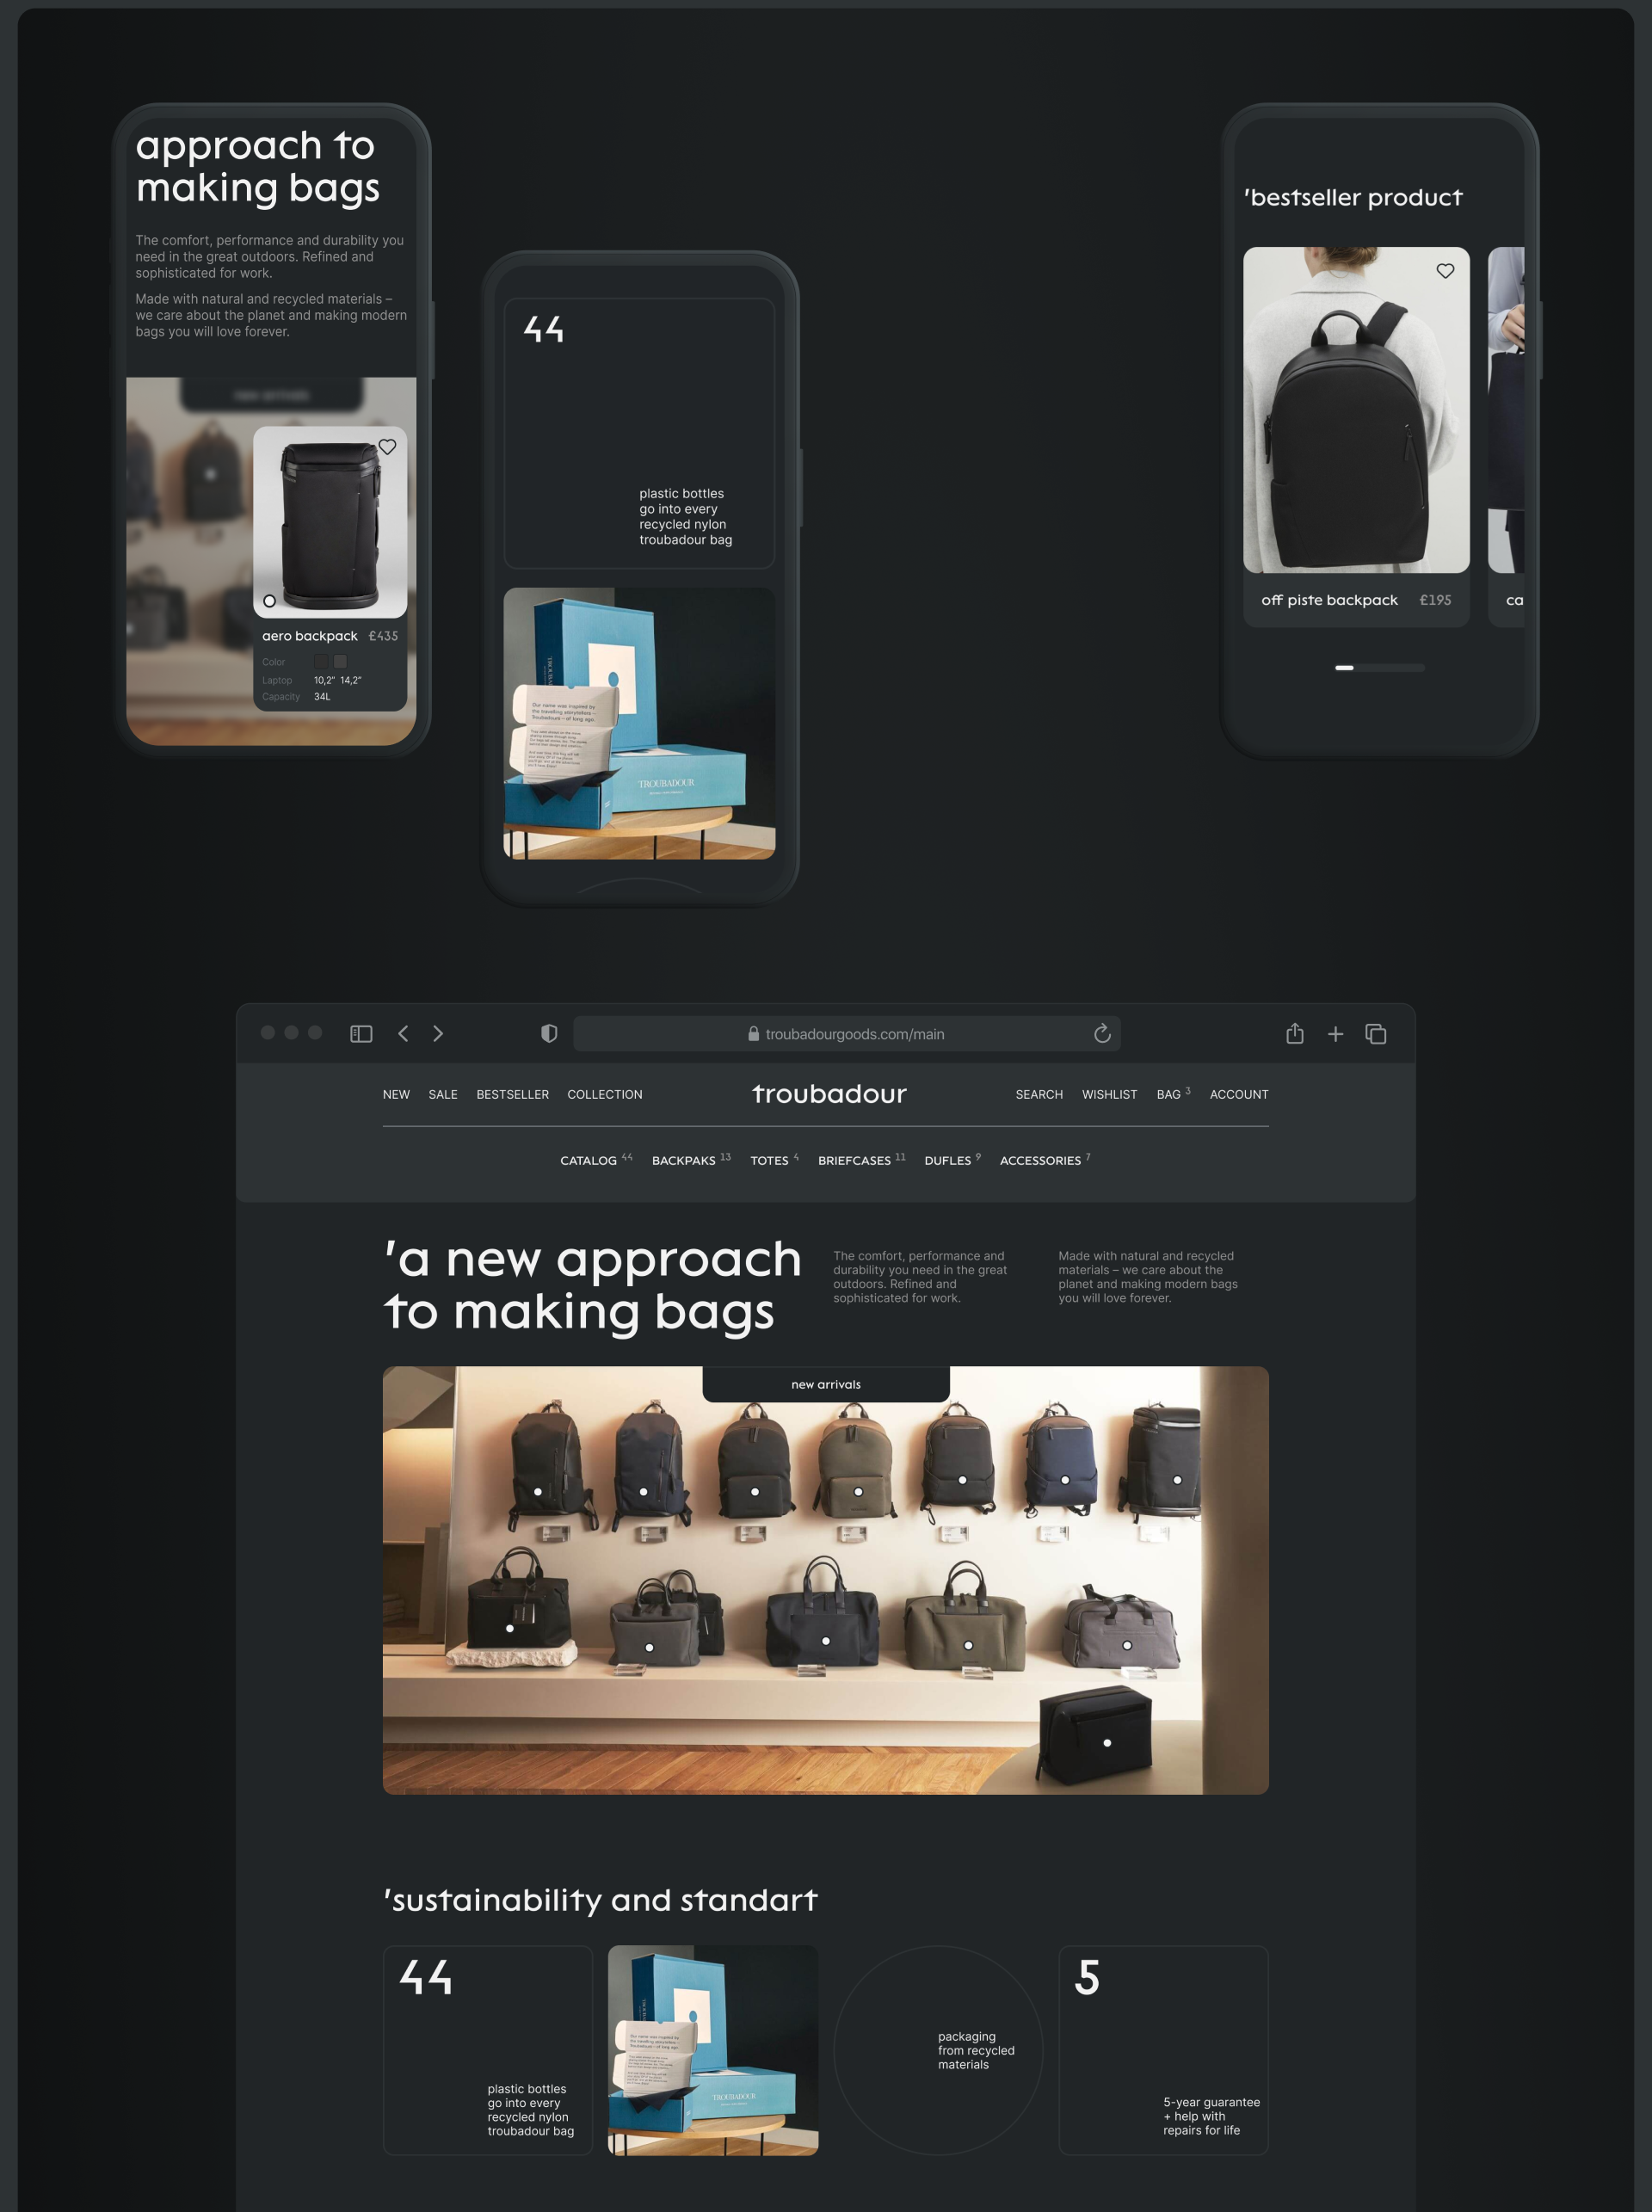The height and width of the screenshot is (2212, 1652).
Task: Click the new arrivals button
Action: [825, 1384]
